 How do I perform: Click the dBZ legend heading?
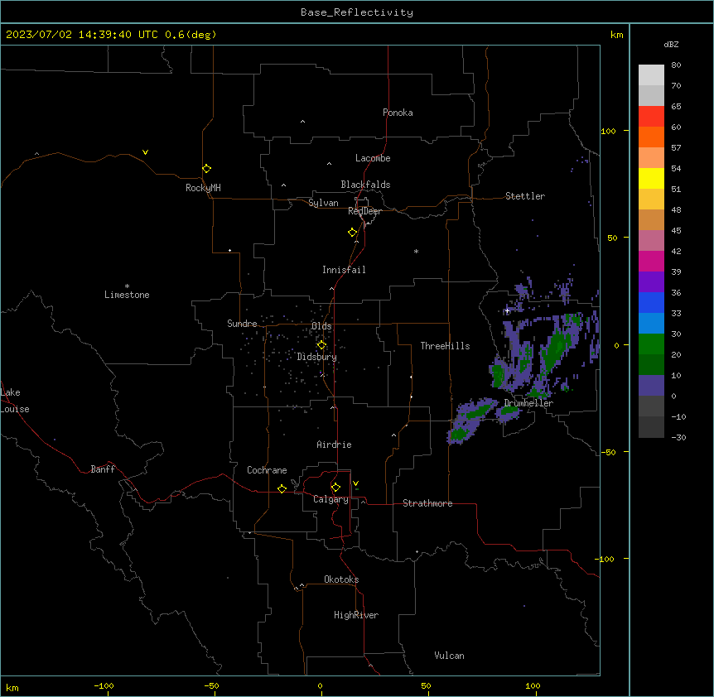click(x=671, y=44)
